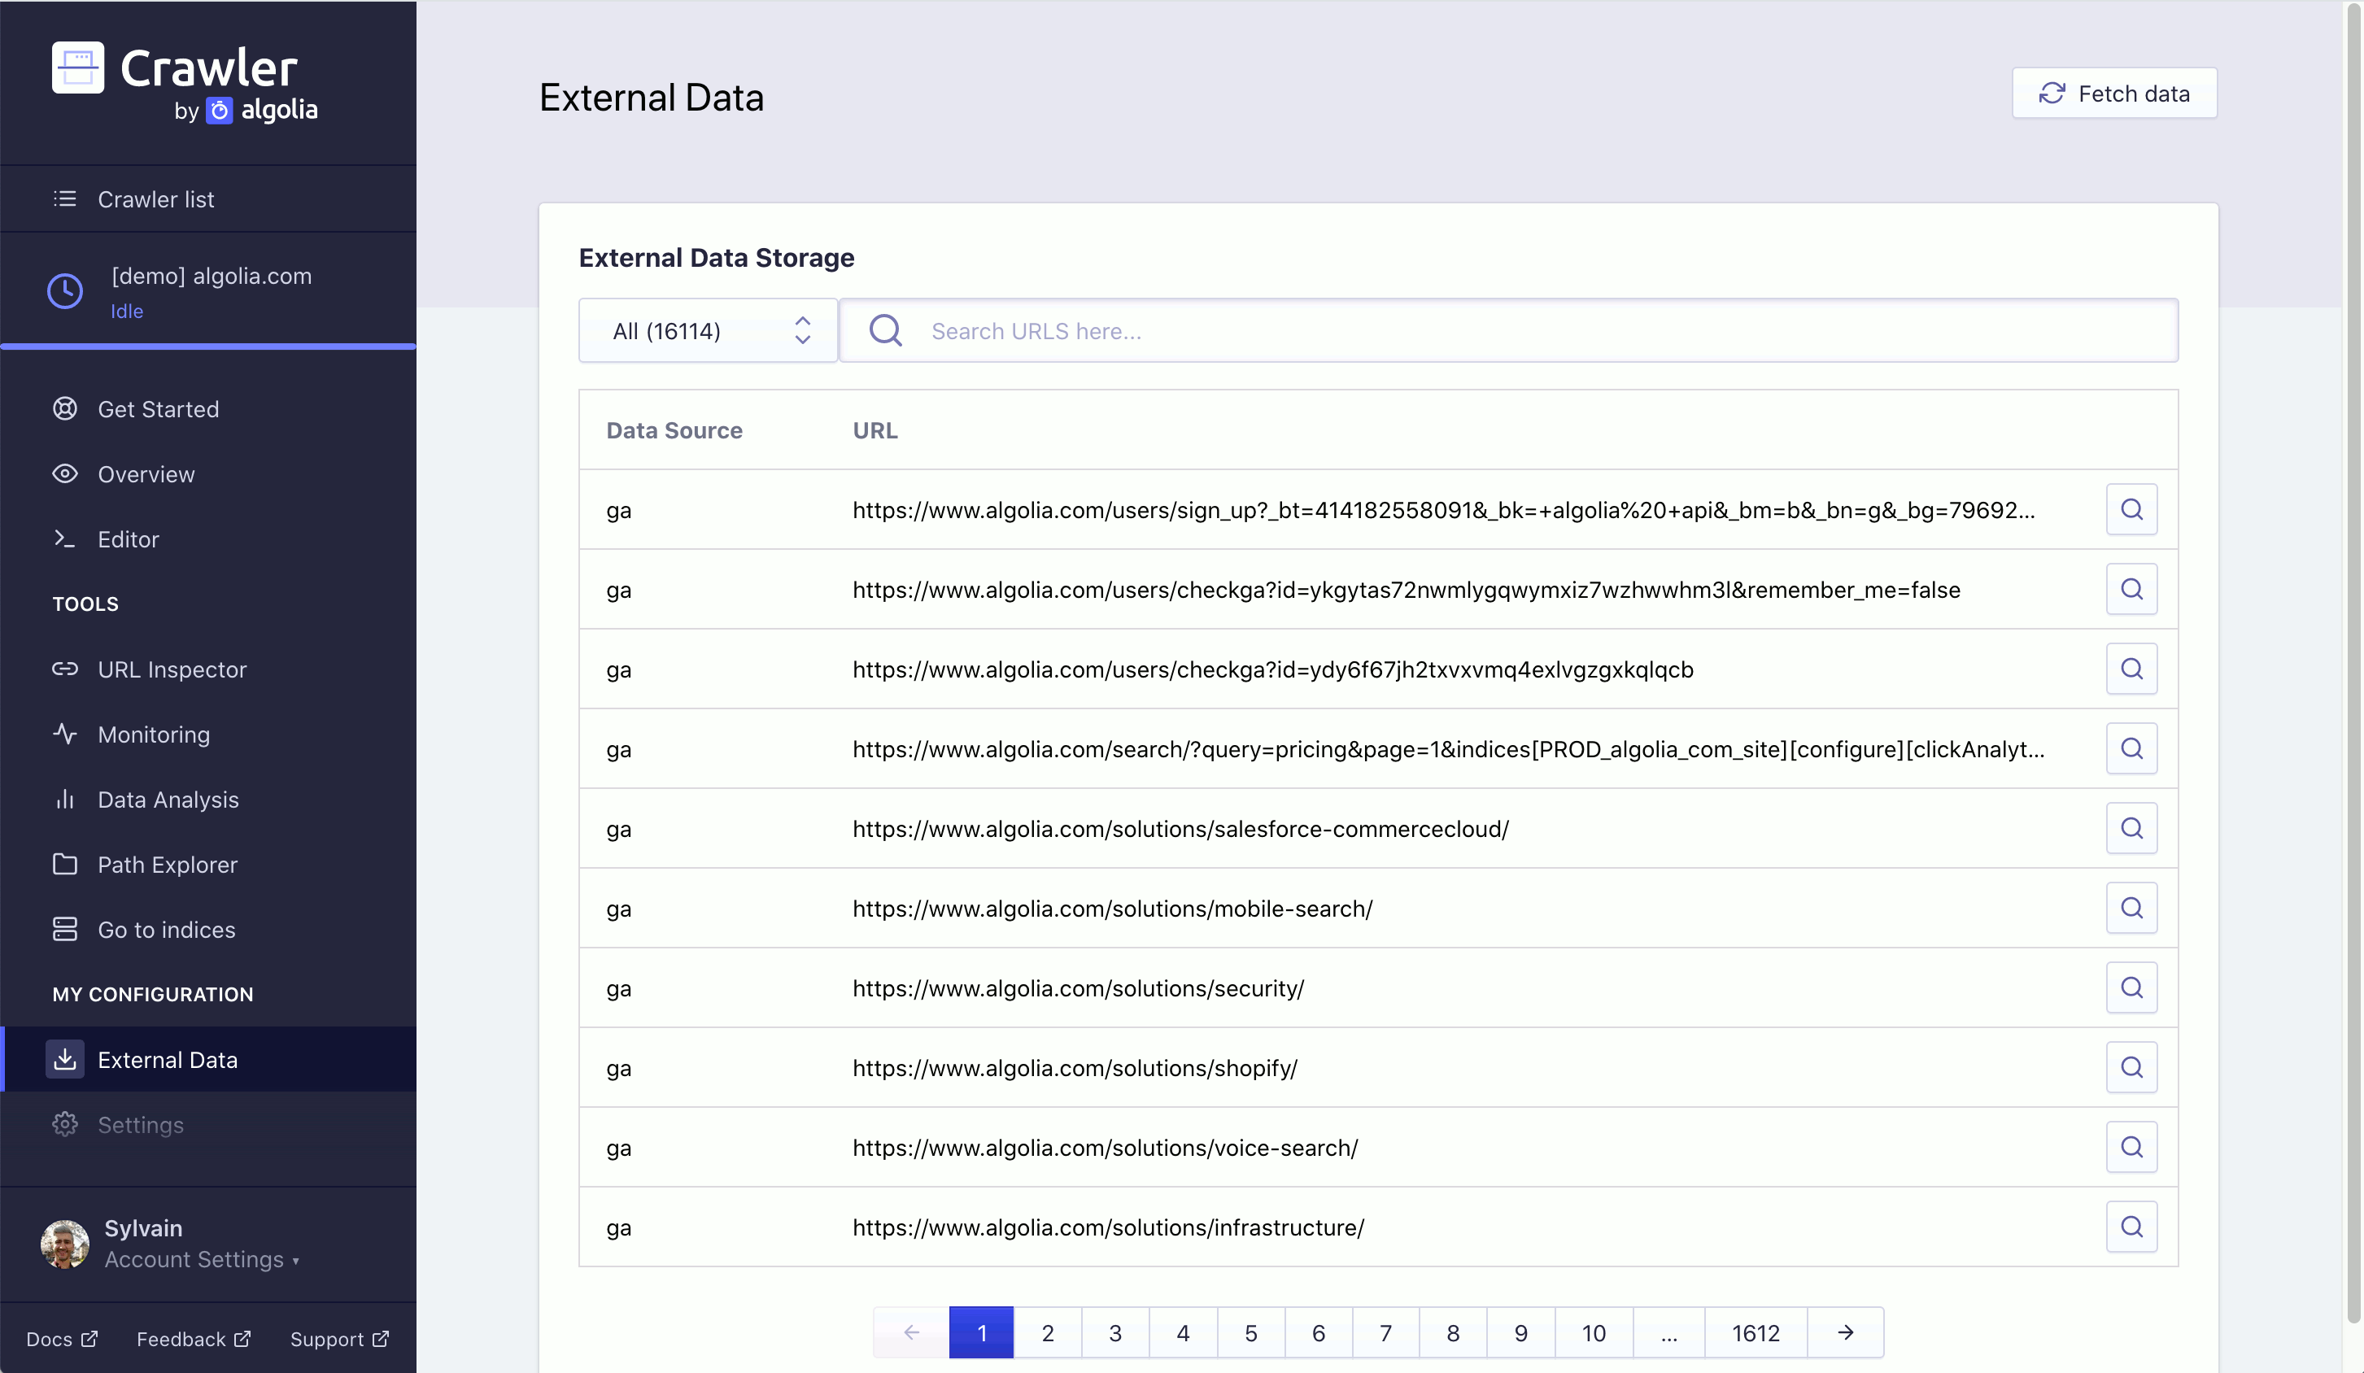Select the [demo] algolia.com crawler

(x=208, y=290)
